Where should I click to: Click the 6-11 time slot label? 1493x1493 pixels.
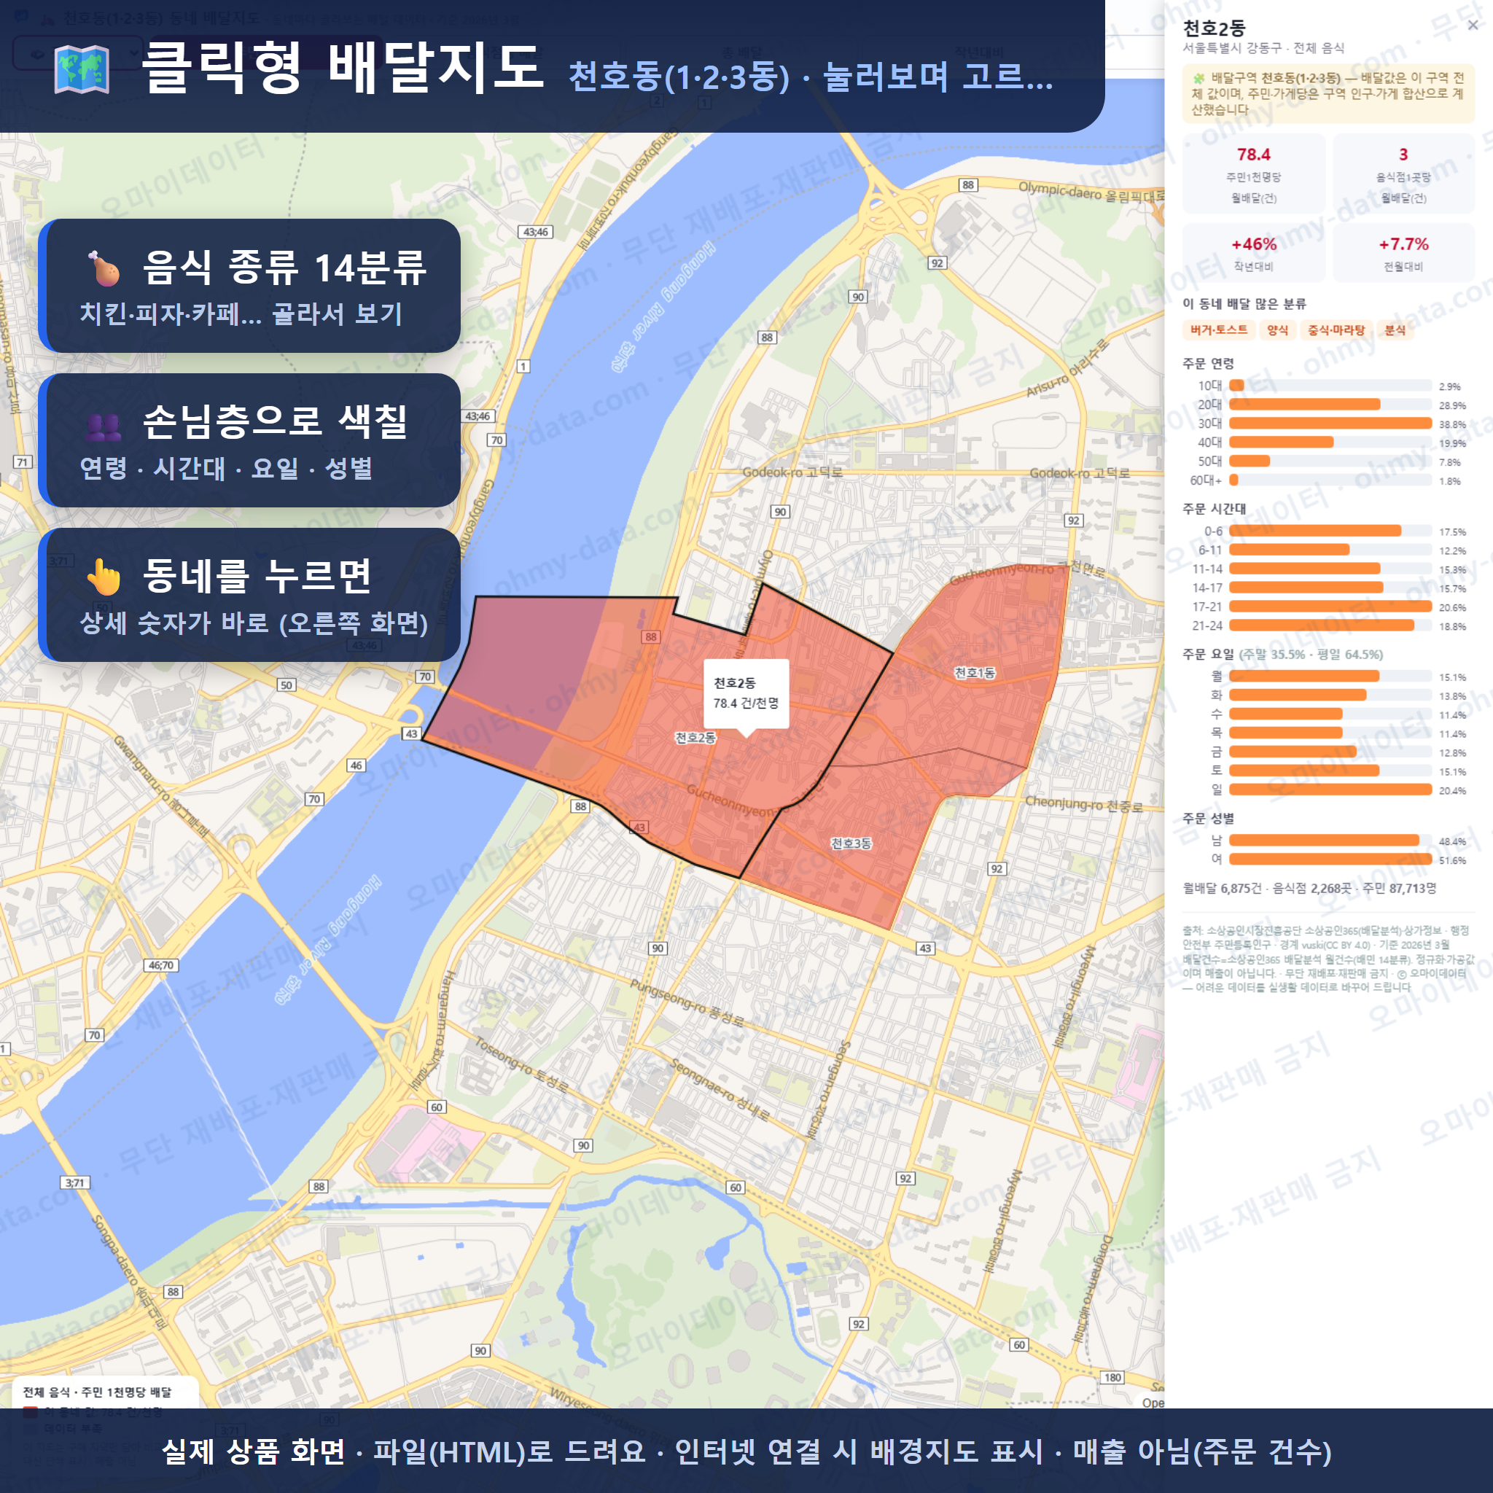1210,550
